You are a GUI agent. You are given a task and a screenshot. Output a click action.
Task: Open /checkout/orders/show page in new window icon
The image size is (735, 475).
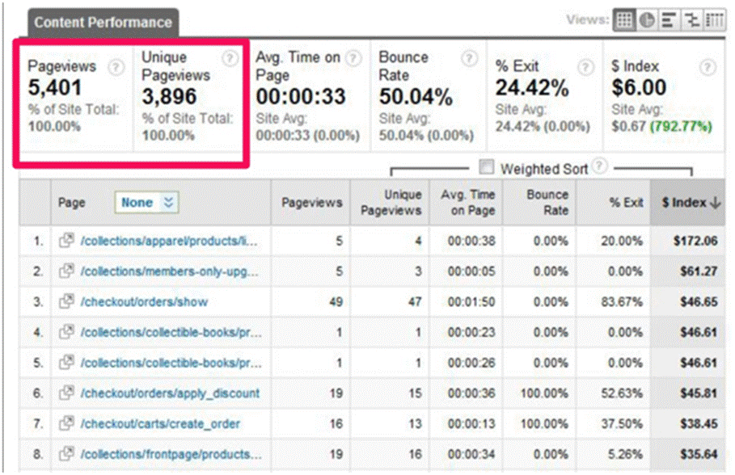coord(66,302)
